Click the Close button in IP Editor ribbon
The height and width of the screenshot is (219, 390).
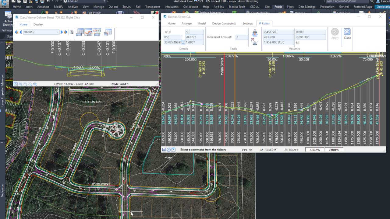[347, 33]
